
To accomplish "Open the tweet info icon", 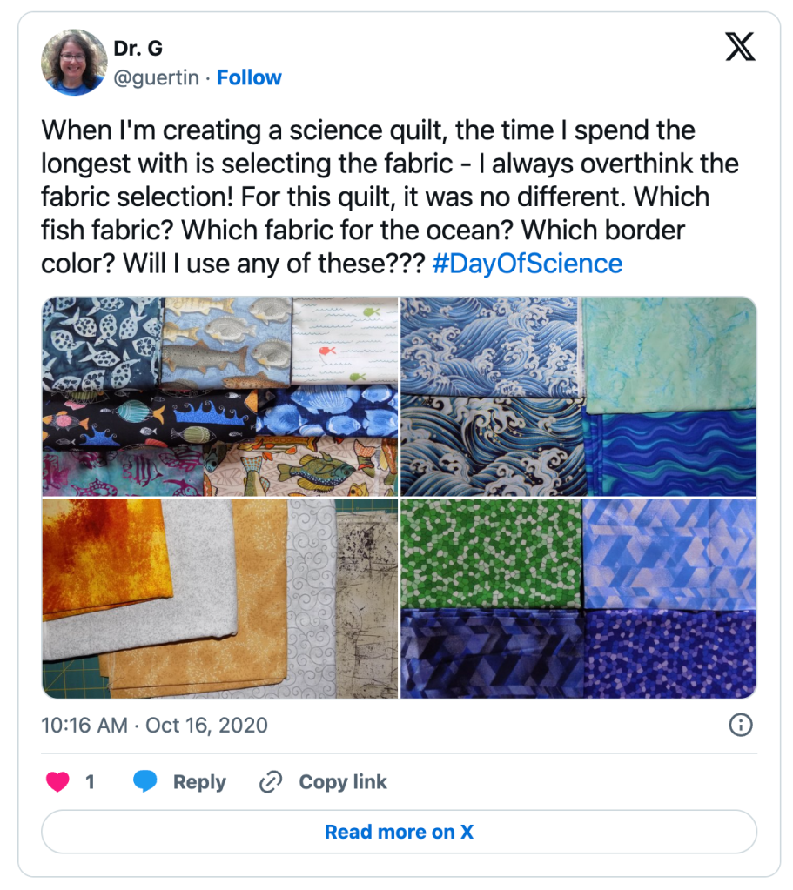I will [x=740, y=725].
